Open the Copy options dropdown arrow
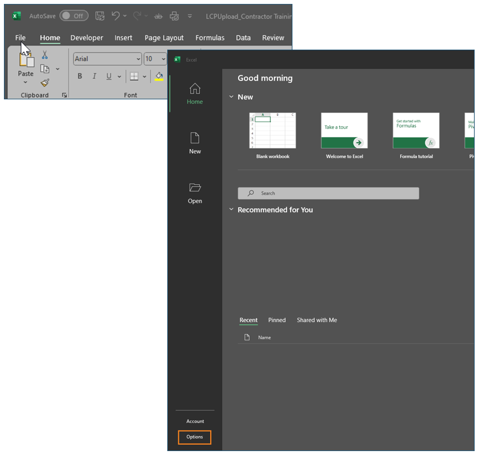The height and width of the screenshot is (455, 478). click(x=58, y=69)
